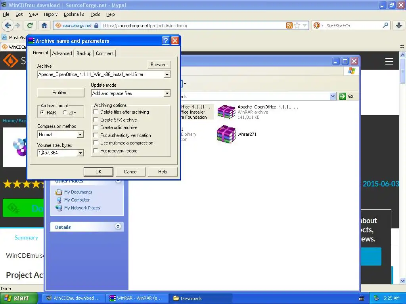Switch to Downloads taskbar button
The width and height of the screenshot is (406, 304).
(201, 298)
